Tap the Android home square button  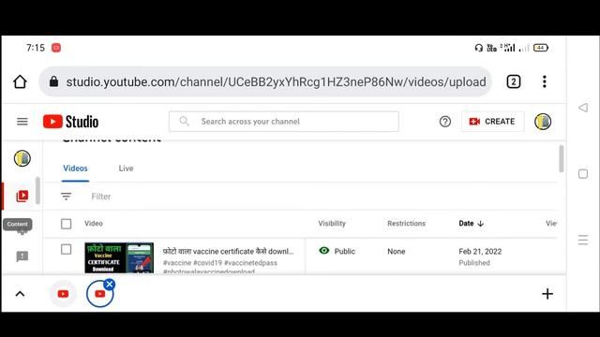(583, 174)
